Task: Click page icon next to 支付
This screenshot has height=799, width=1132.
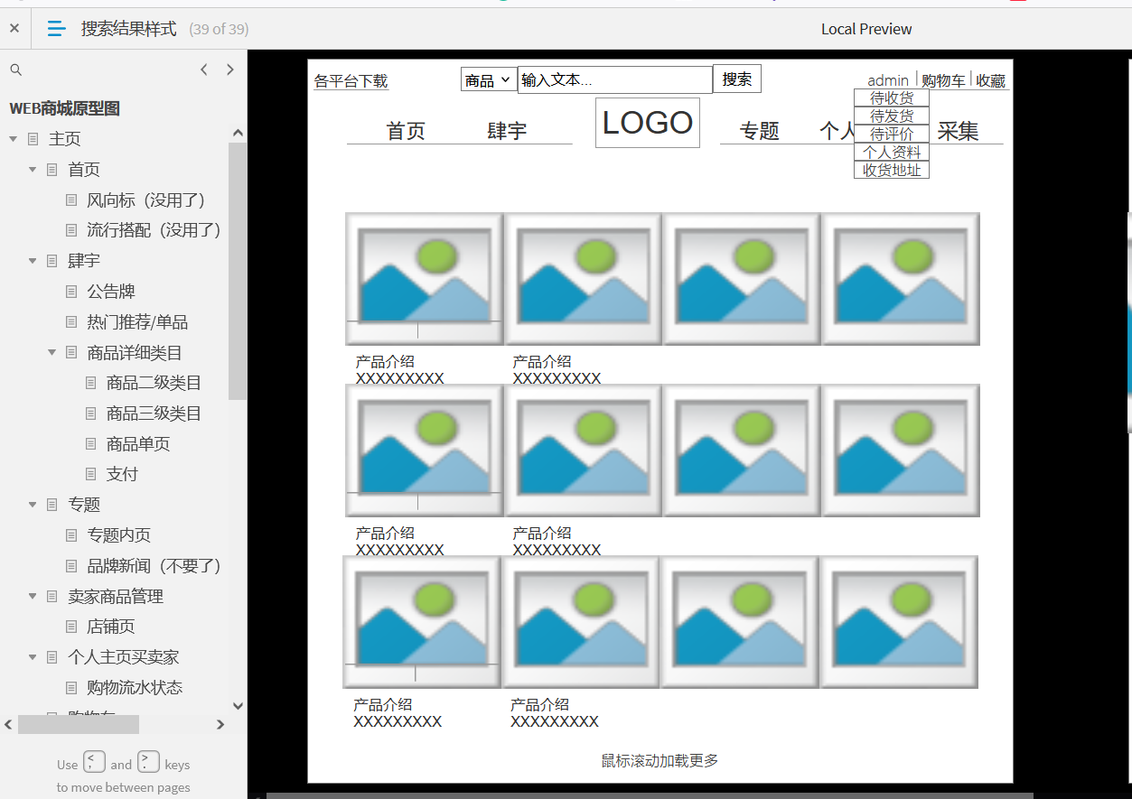Action: [x=90, y=474]
